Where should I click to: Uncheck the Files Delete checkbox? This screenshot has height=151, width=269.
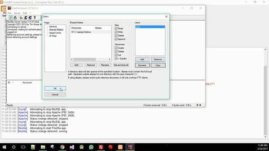[116, 35]
